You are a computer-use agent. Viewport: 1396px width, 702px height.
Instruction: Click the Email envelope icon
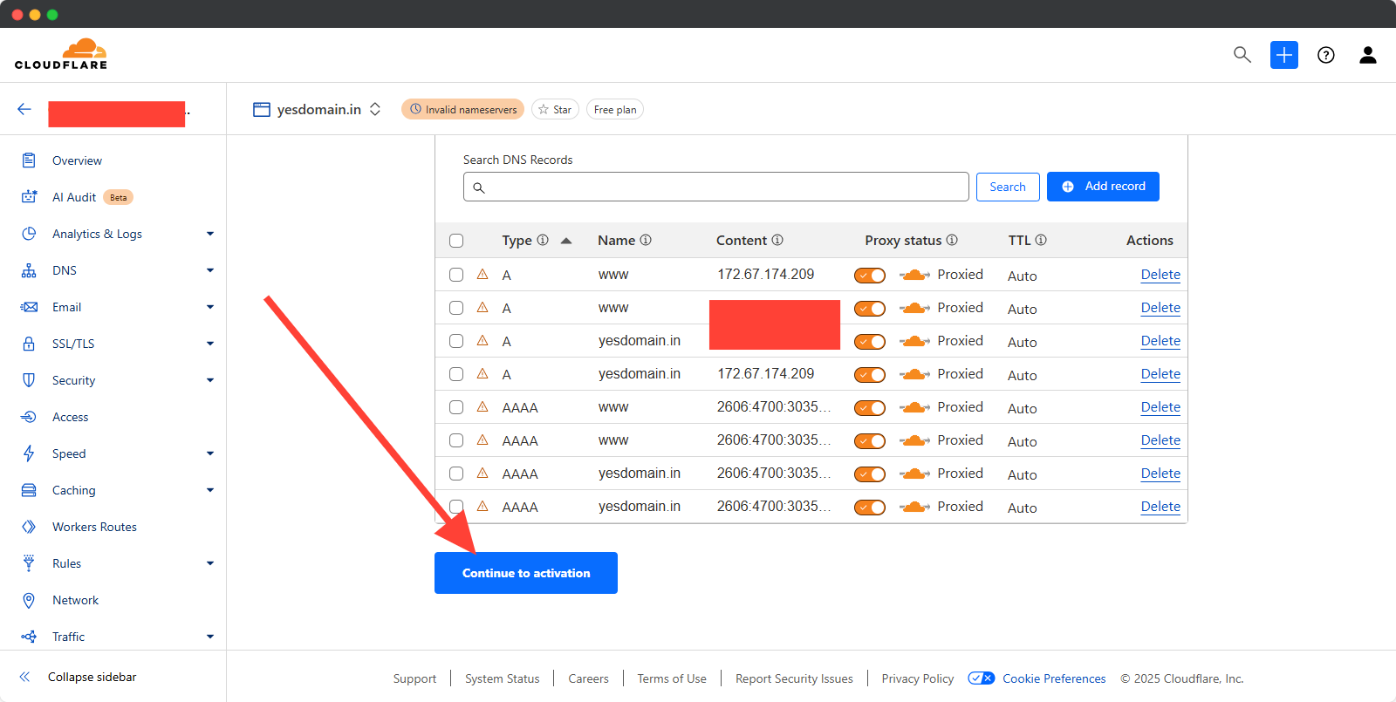pos(29,307)
